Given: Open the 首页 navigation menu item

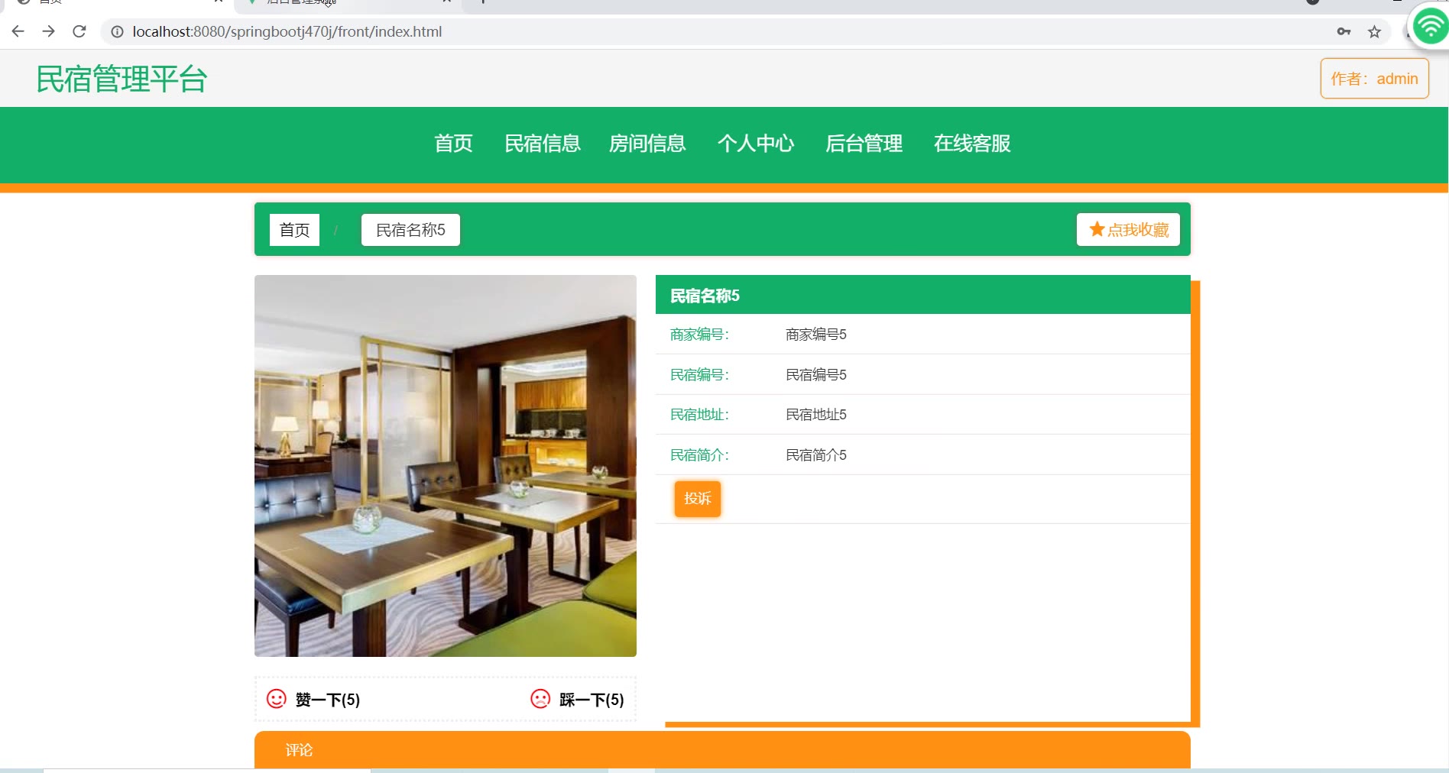Looking at the screenshot, I should 453,144.
